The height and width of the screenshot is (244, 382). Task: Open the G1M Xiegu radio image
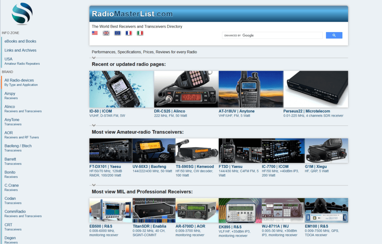pos(326,151)
